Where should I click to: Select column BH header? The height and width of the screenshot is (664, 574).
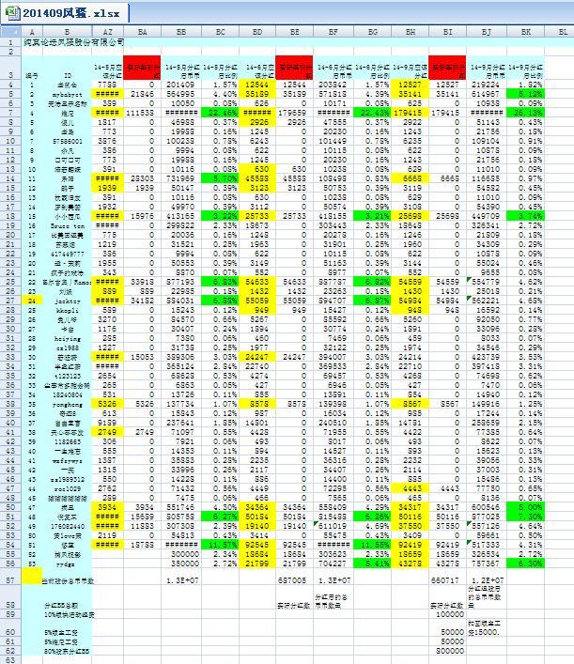tap(410, 32)
